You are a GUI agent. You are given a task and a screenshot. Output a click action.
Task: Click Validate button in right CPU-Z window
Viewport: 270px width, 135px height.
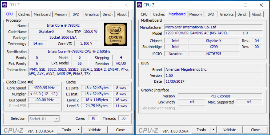click(x=230, y=130)
